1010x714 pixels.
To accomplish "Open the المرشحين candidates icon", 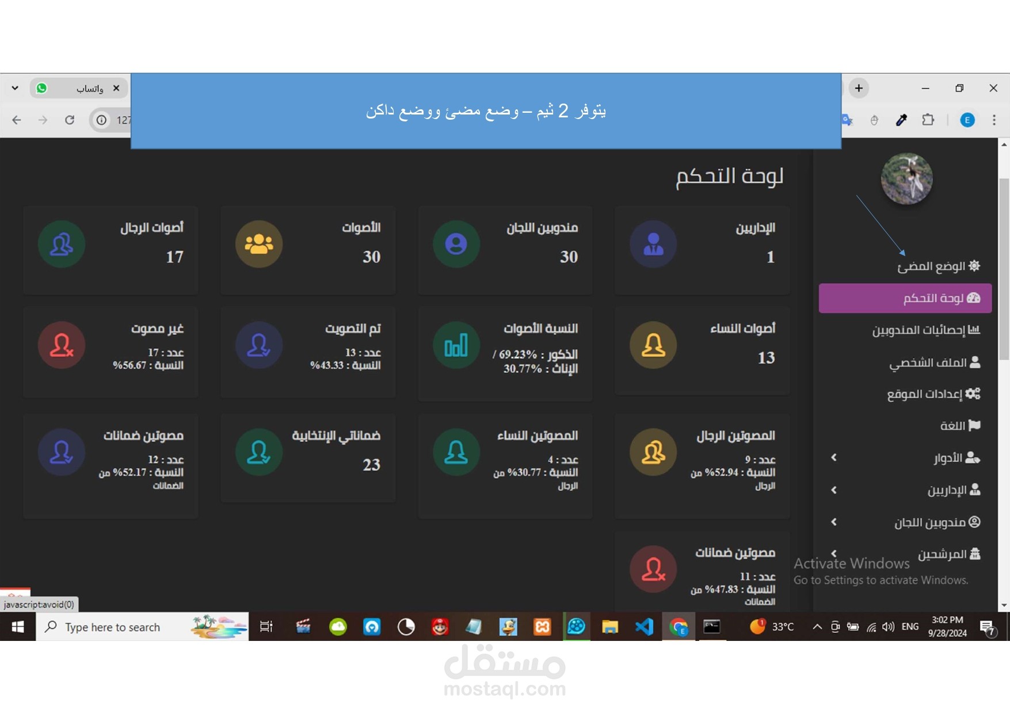I will coord(975,554).
